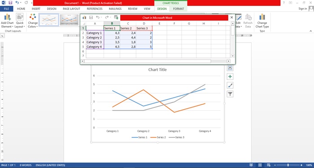Click Sign in link

click(x=303, y=9)
